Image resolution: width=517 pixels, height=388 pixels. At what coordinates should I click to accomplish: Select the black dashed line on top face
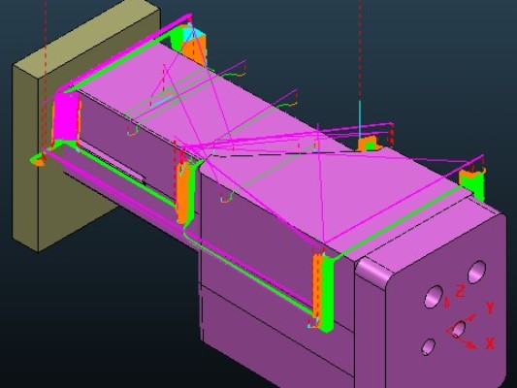pos(283,154)
